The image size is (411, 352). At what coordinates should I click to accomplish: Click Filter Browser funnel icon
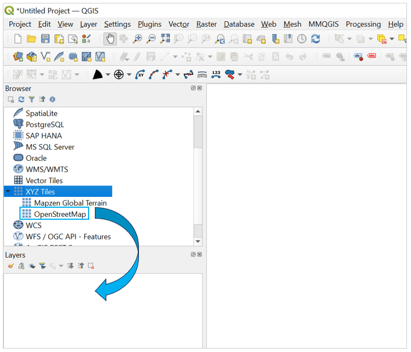[31, 100]
